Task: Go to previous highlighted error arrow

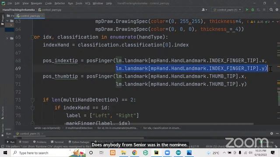Action: [273, 22]
